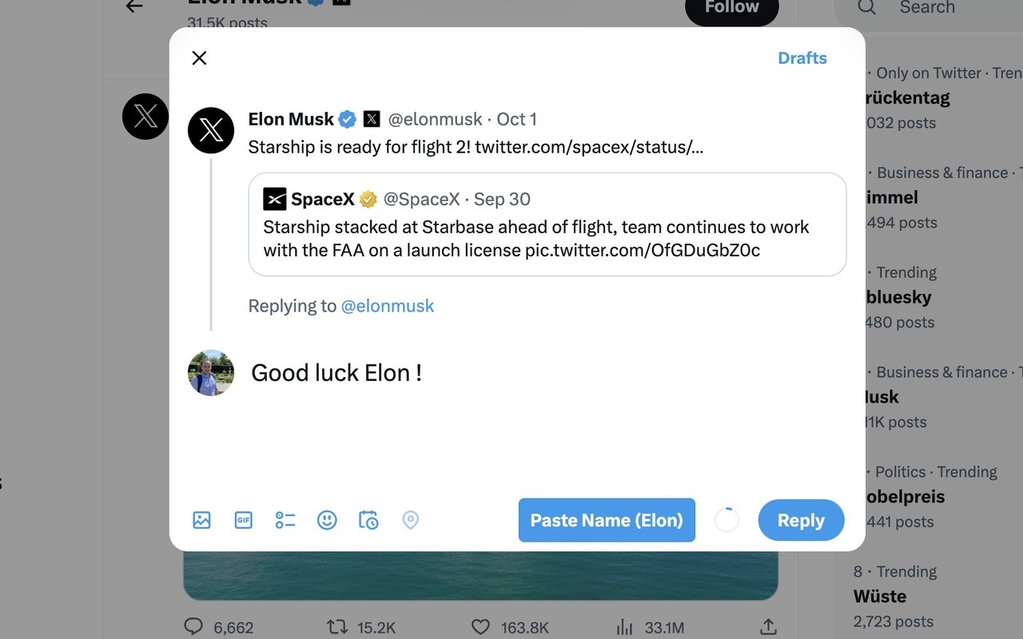This screenshot has height=639, width=1023.
Task: Click @elonmusk link after Replying to
Action: (388, 306)
